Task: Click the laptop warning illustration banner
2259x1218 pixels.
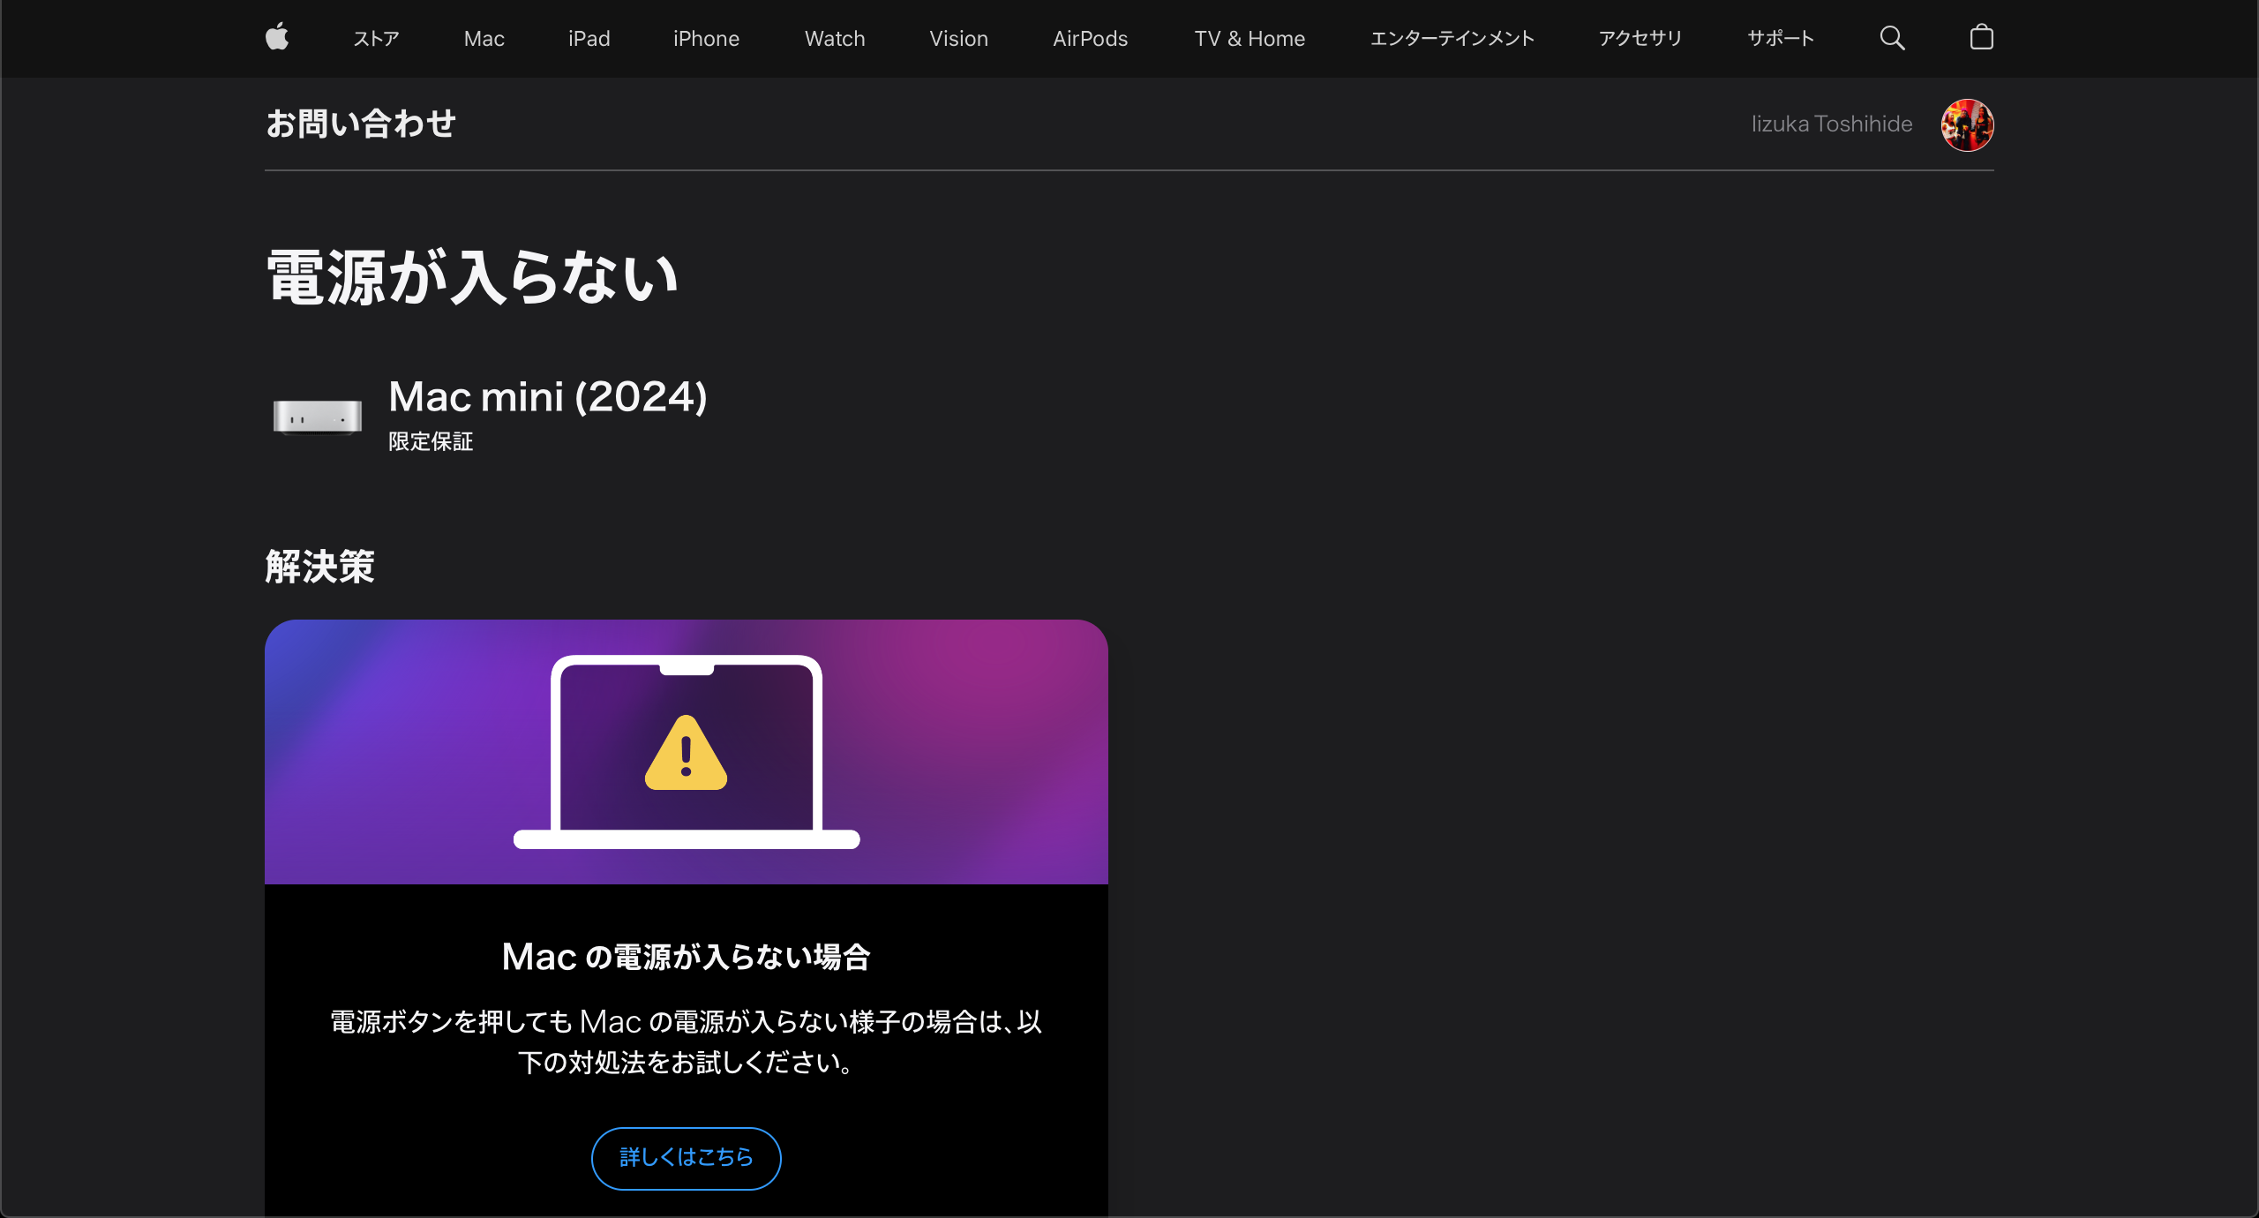Action: [x=687, y=752]
